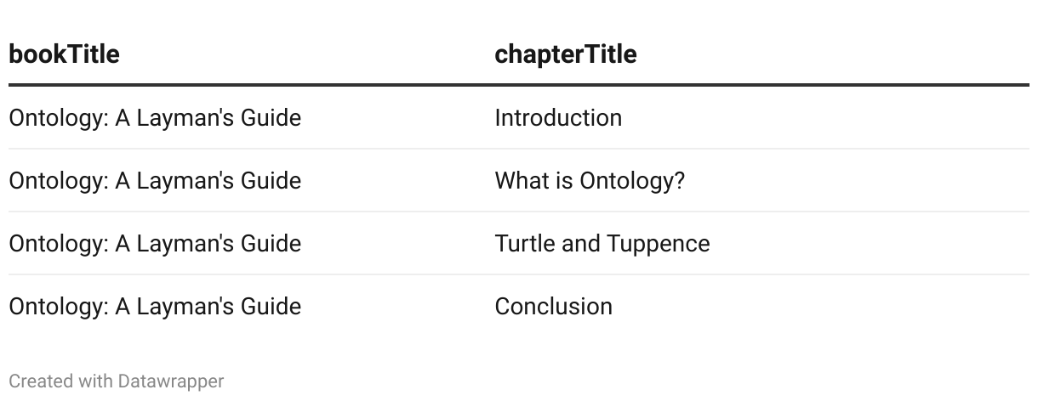This screenshot has width=1038, height=401.
Task: Click "Ontology?" in the second chapter title
Action: click(x=632, y=180)
